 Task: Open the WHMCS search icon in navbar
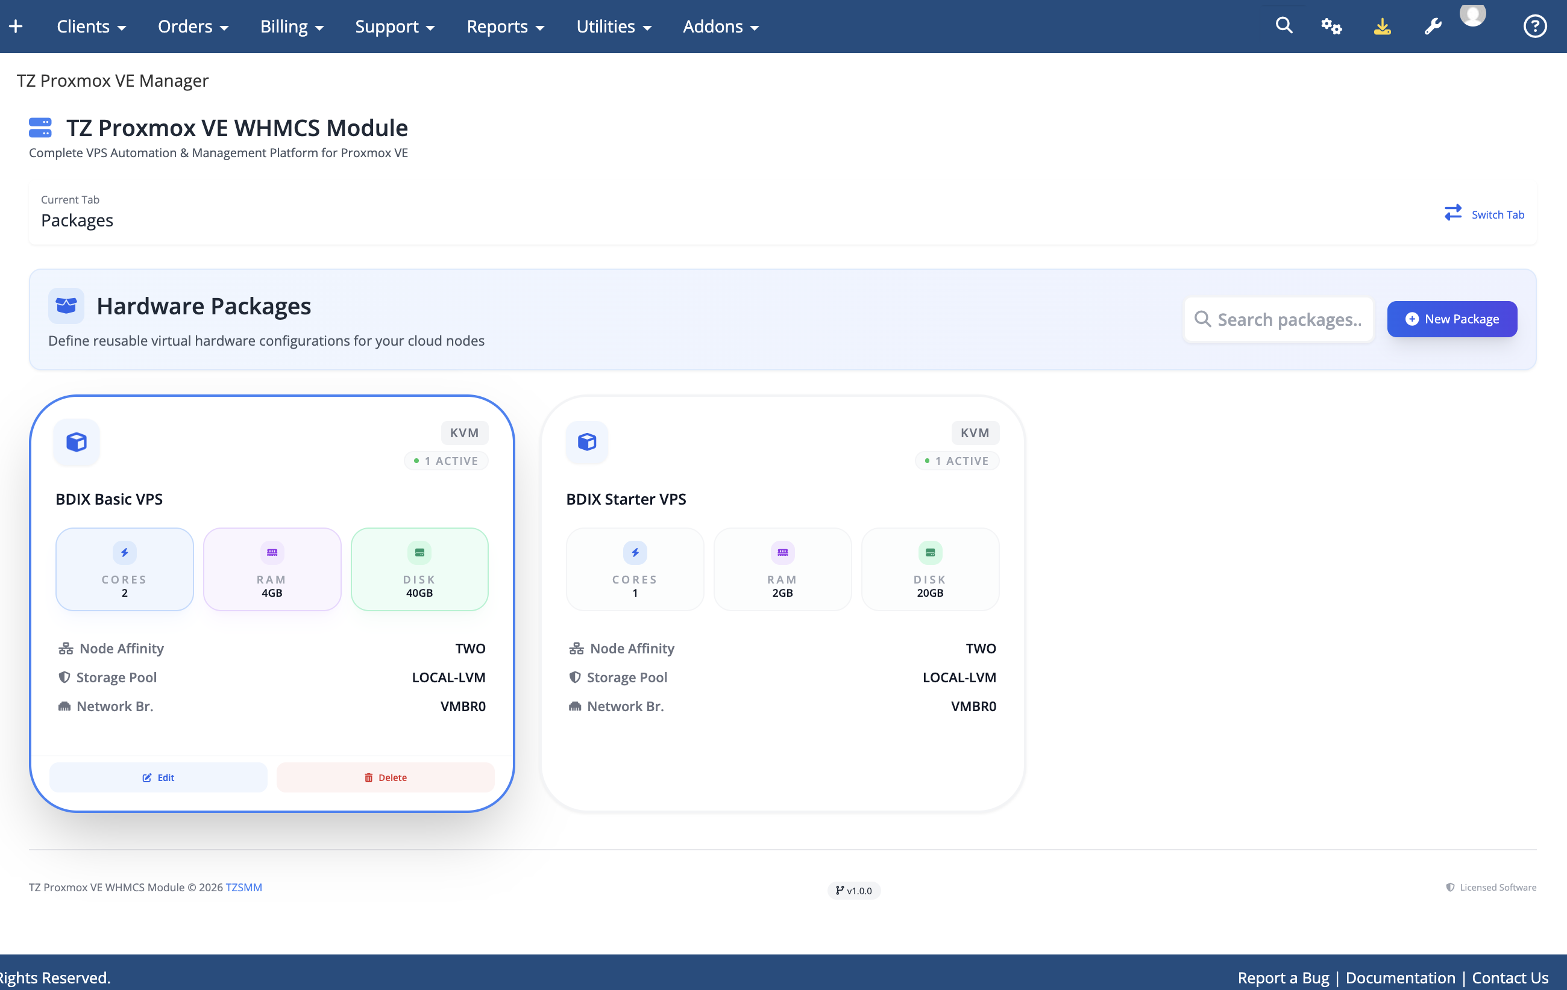tap(1283, 25)
